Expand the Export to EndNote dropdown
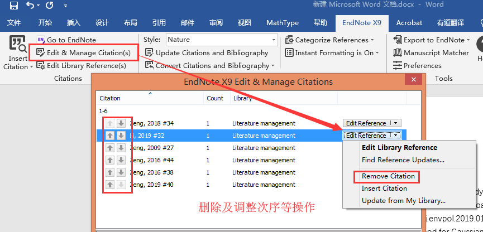483x232 pixels. [432, 40]
